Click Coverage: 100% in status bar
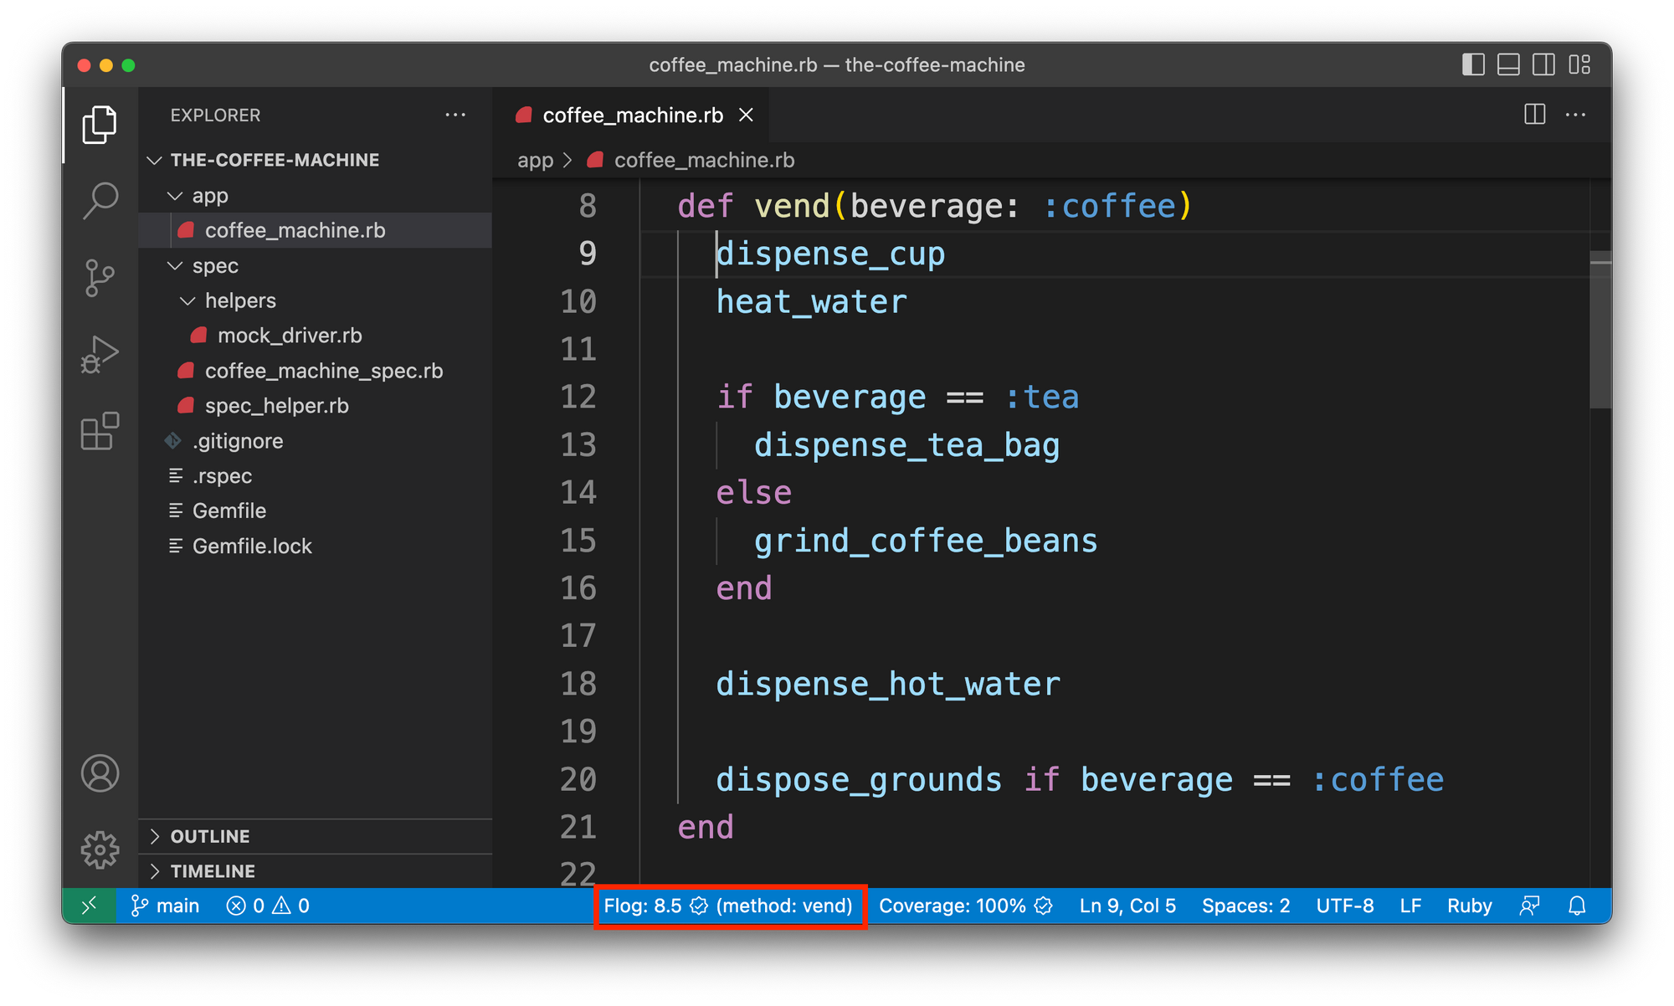Image resolution: width=1674 pixels, height=1006 pixels. (x=965, y=906)
